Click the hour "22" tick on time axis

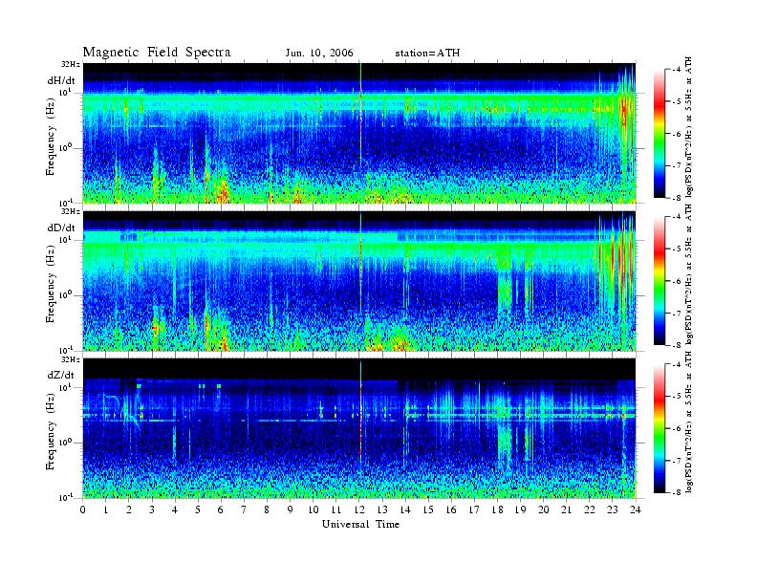(x=590, y=509)
